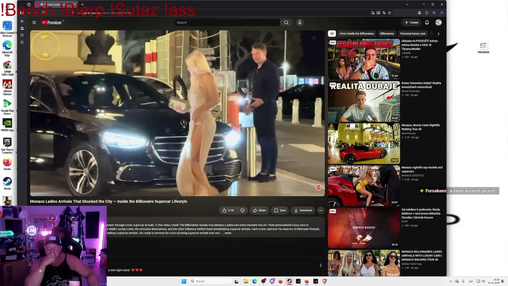
Task: Open Epic Games Launcher desktop icon
Action: pos(7,145)
